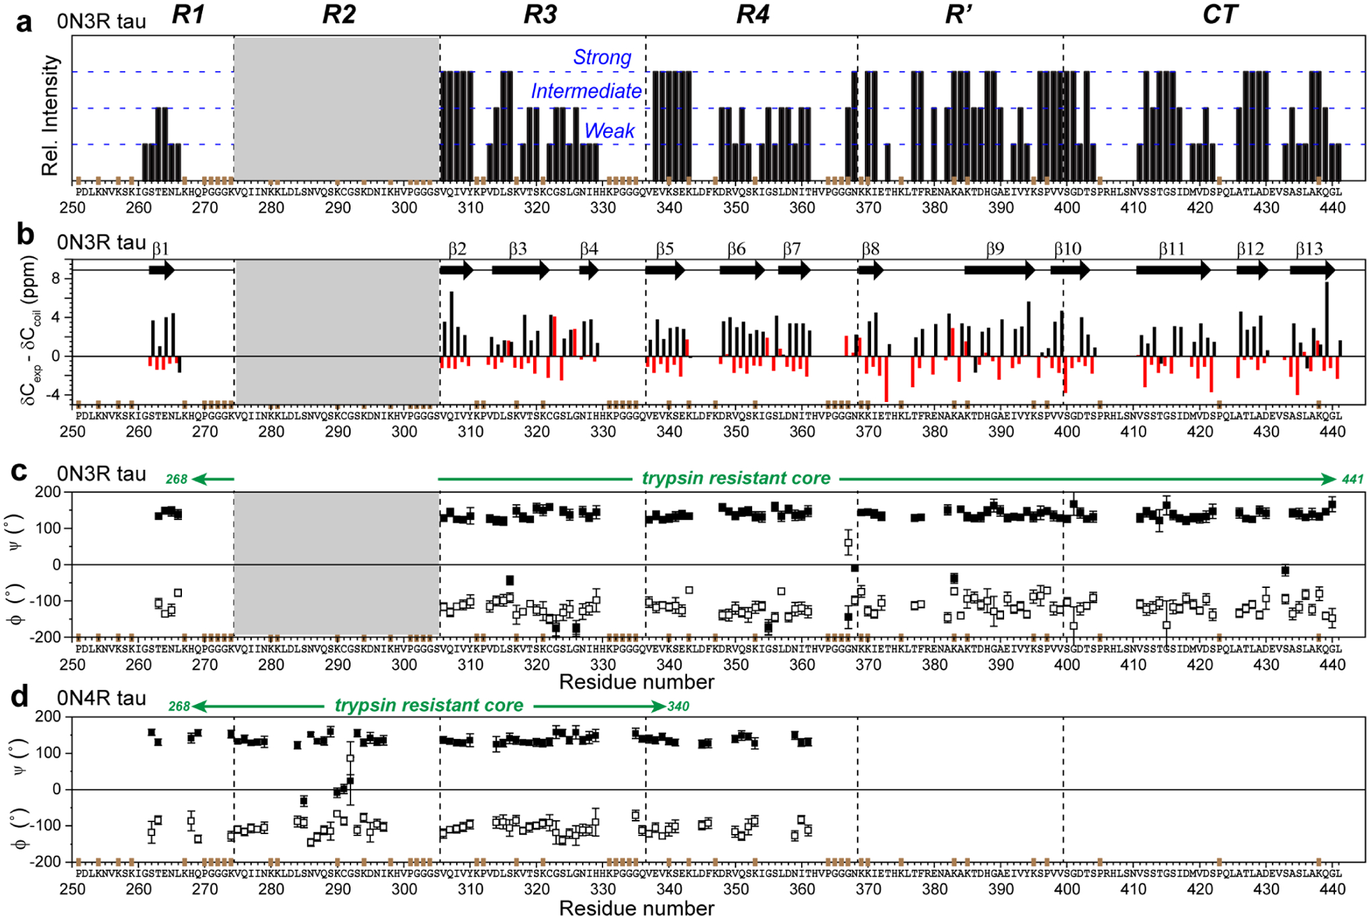Screen dimensions: 1370x920
Task: Click 'trypsin resistant core' text in panel d
Action: pyautogui.click(x=429, y=705)
